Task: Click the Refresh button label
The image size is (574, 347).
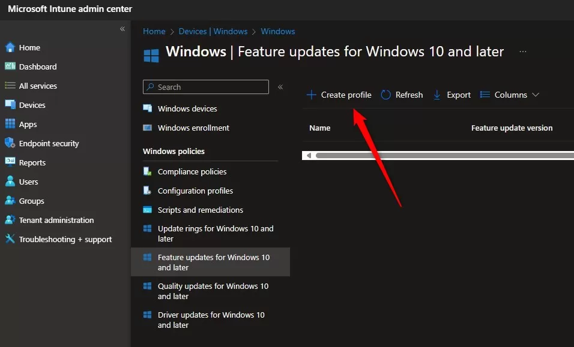Action: click(409, 95)
